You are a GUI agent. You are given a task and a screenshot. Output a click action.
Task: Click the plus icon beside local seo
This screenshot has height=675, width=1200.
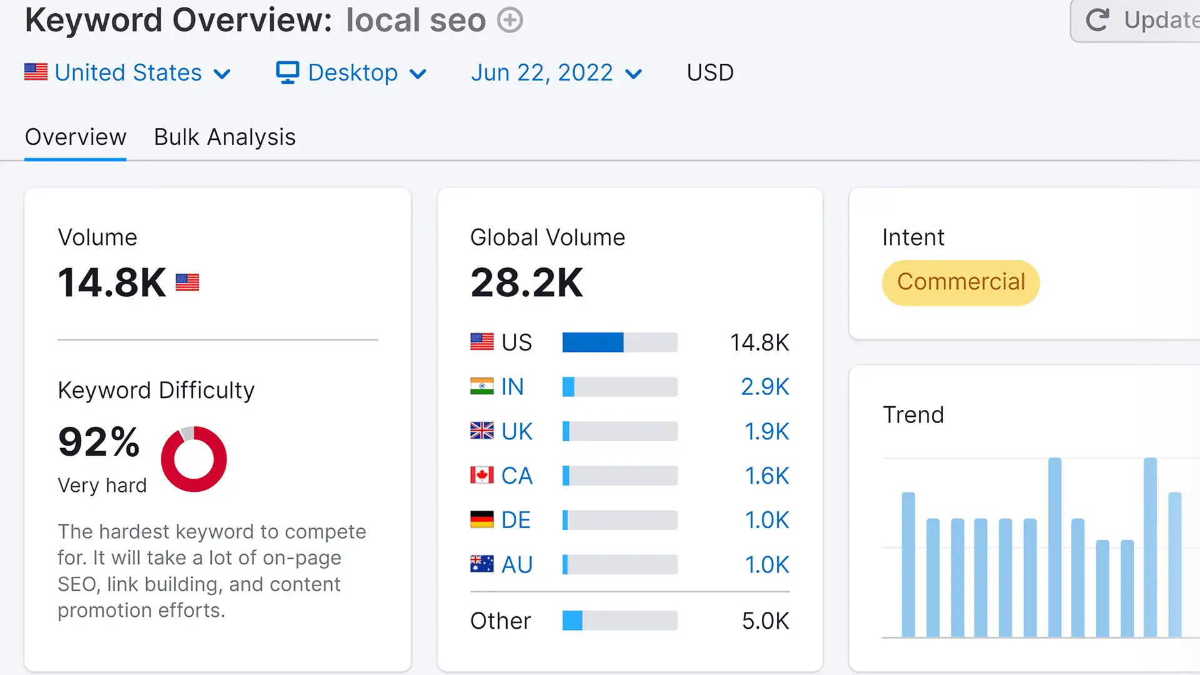pyautogui.click(x=510, y=20)
